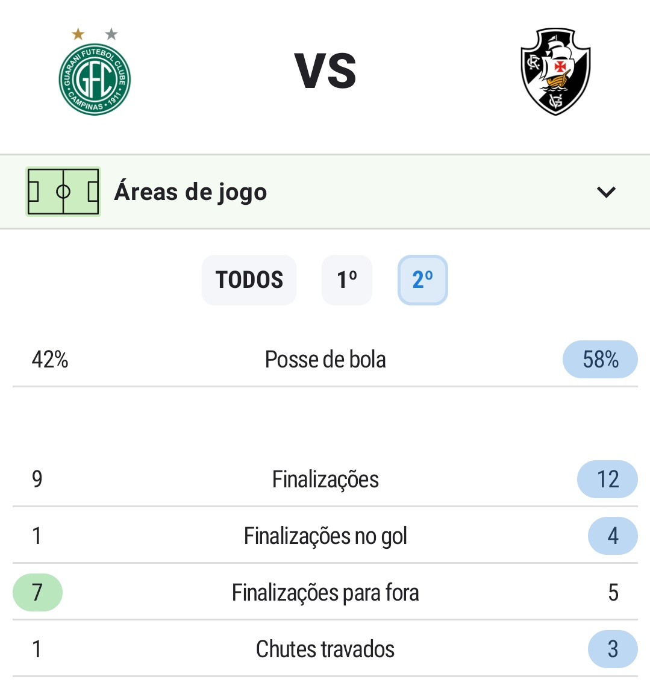Tap the 58% possession badge
This screenshot has width=650, height=700.
600,360
